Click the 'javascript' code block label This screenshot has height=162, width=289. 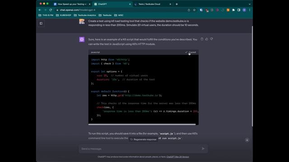point(95,52)
